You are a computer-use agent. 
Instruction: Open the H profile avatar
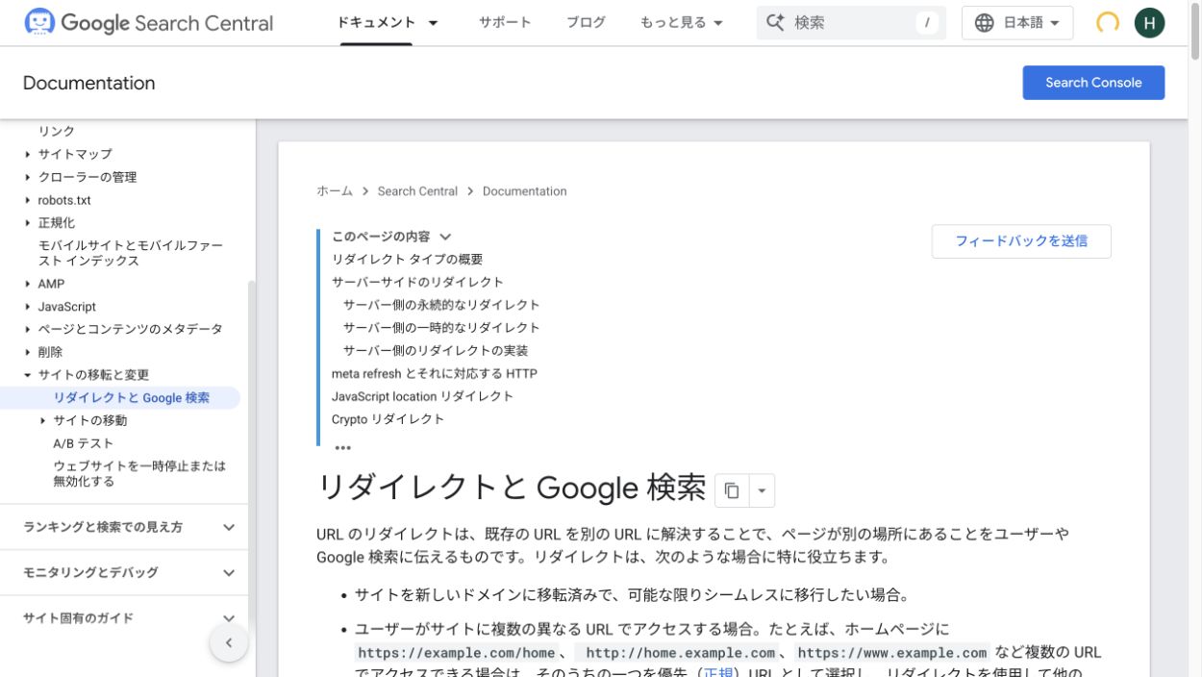coord(1149,23)
